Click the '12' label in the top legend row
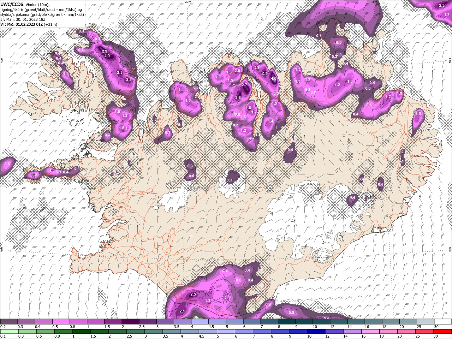This screenshot has width=452, height=339. (x=332, y=327)
